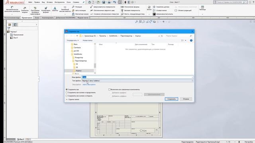Switch to the 'Формат листа' tab

click(83, 17)
